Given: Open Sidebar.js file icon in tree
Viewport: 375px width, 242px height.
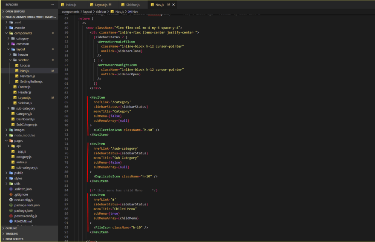Looking at the screenshot, I should tap(15, 103).
